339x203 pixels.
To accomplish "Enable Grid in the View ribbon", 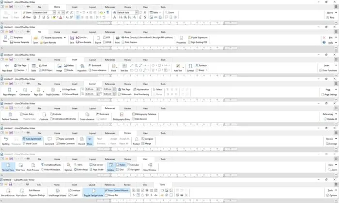I will [x=120, y=170].
